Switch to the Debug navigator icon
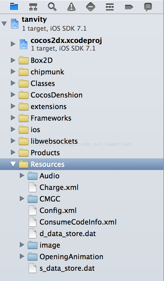Screen dimensions: 164x281 [110, 7]
